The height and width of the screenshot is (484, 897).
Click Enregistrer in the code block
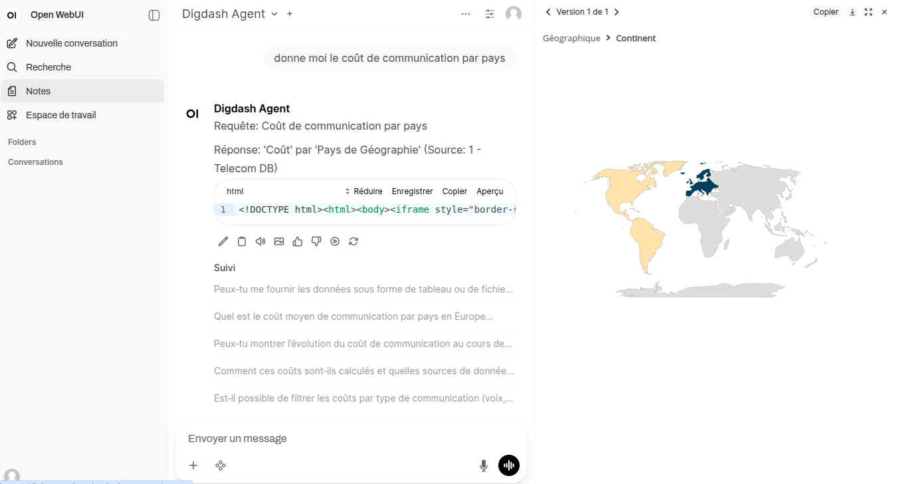(412, 191)
